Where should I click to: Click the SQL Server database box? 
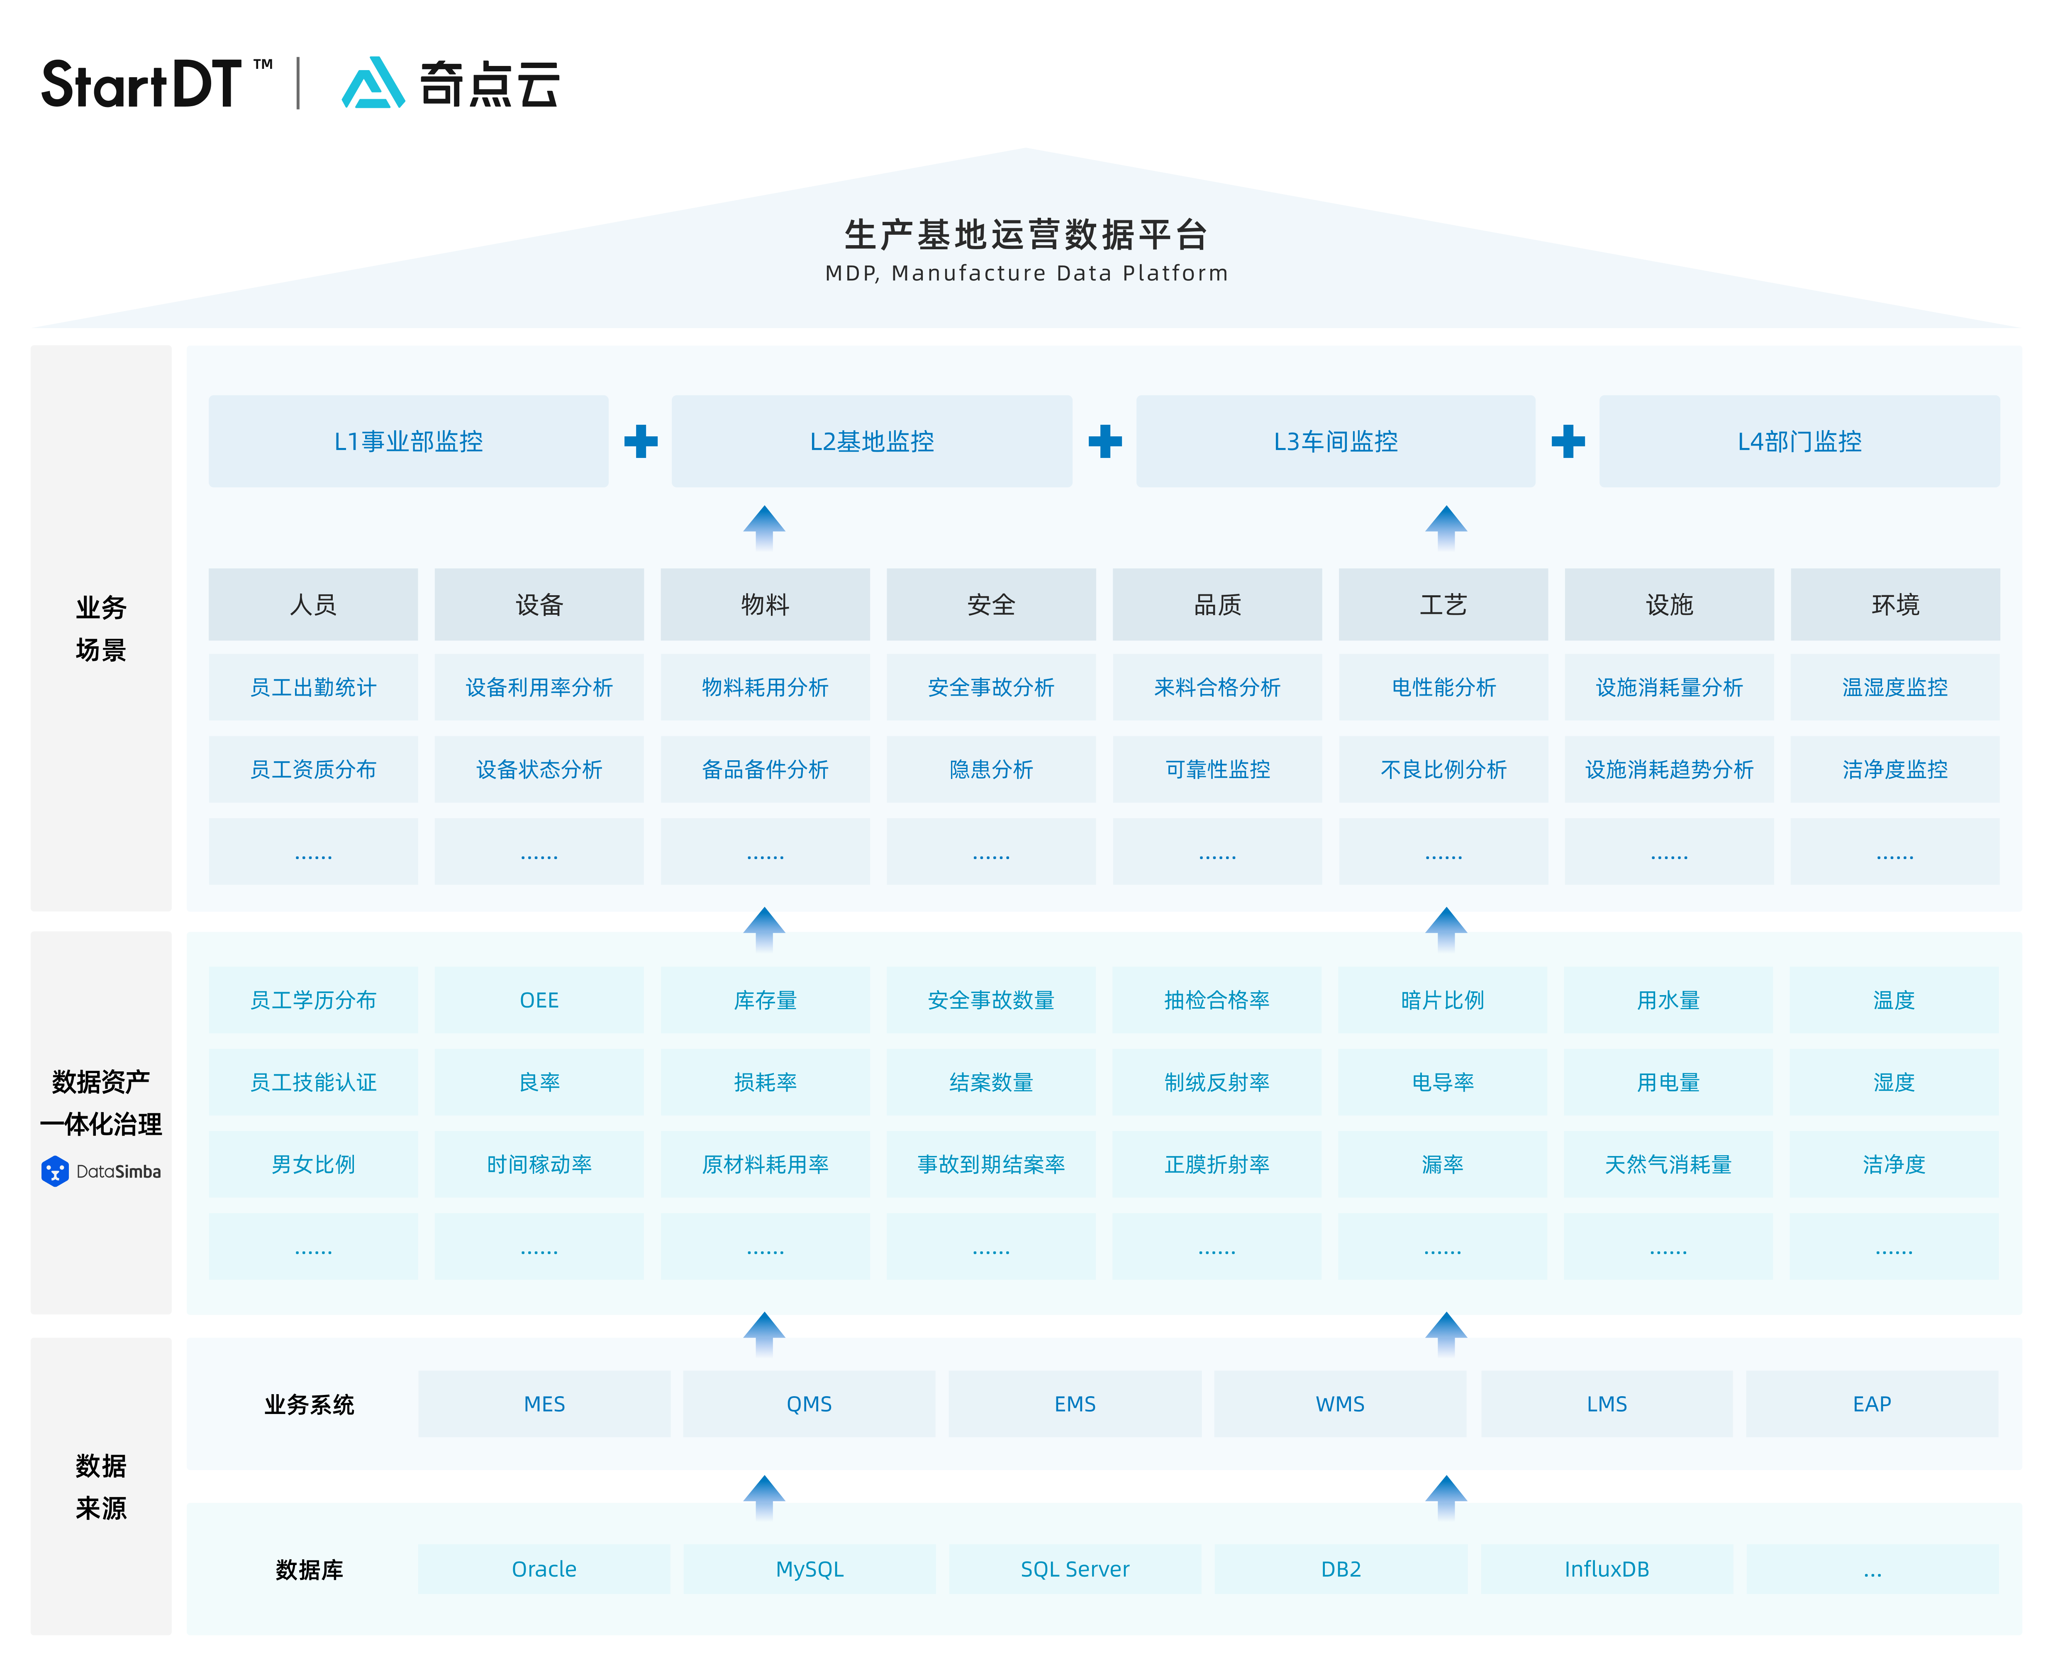coord(1075,1568)
